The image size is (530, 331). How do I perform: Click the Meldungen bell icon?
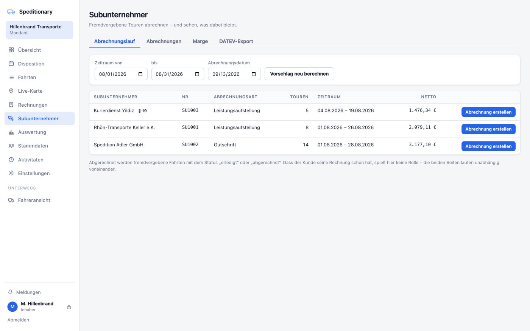point(11,292)
